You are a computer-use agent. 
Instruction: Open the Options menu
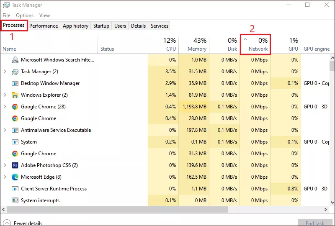coord(25,15)
